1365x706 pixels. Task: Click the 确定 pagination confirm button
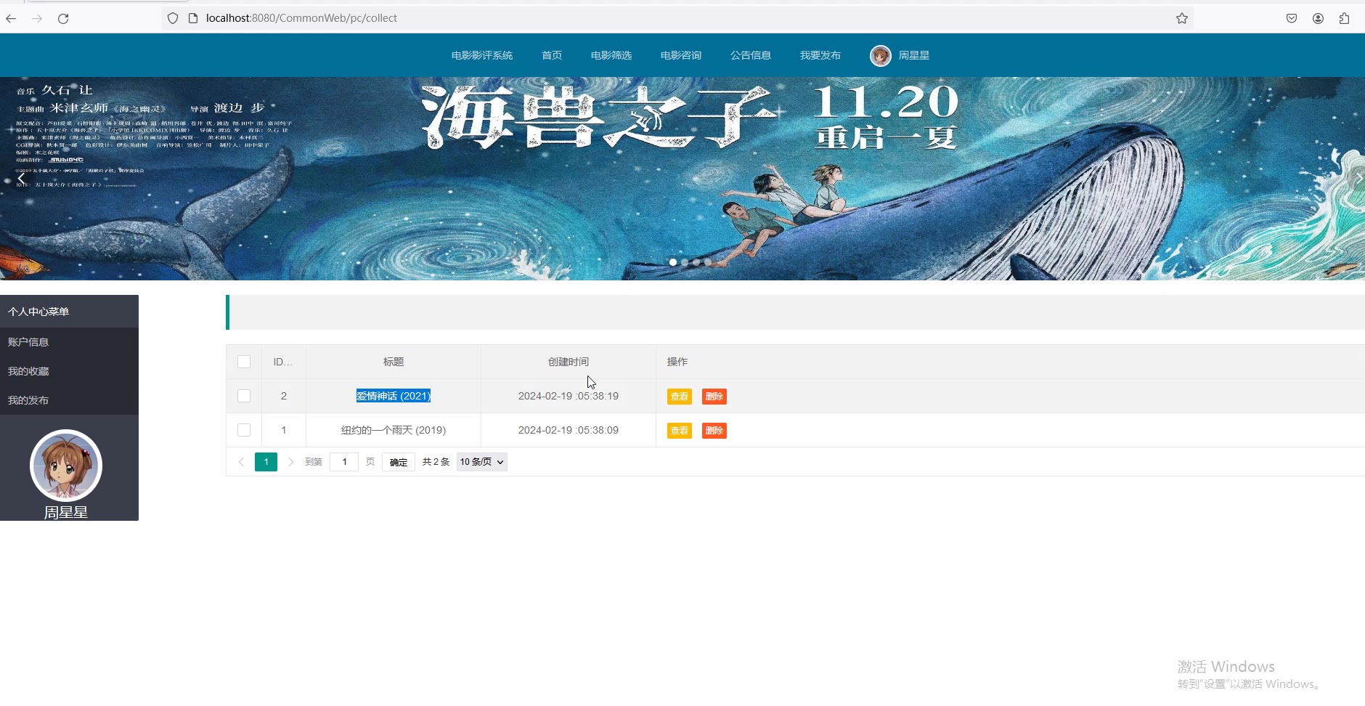click(x=399, y=462)
